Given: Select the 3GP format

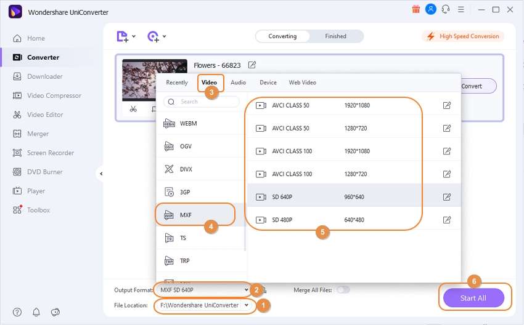Looking at the screenshot, I should point(201,192).
